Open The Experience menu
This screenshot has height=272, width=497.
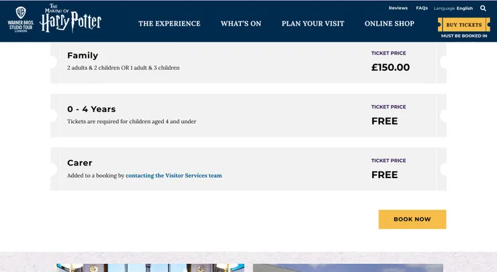click(169, 23)
